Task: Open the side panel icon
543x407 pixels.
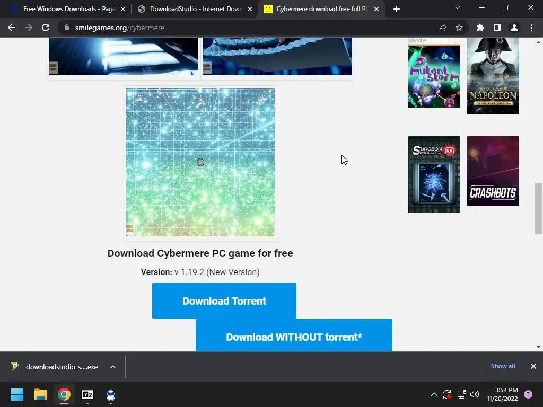Action: tap(497, 28)
